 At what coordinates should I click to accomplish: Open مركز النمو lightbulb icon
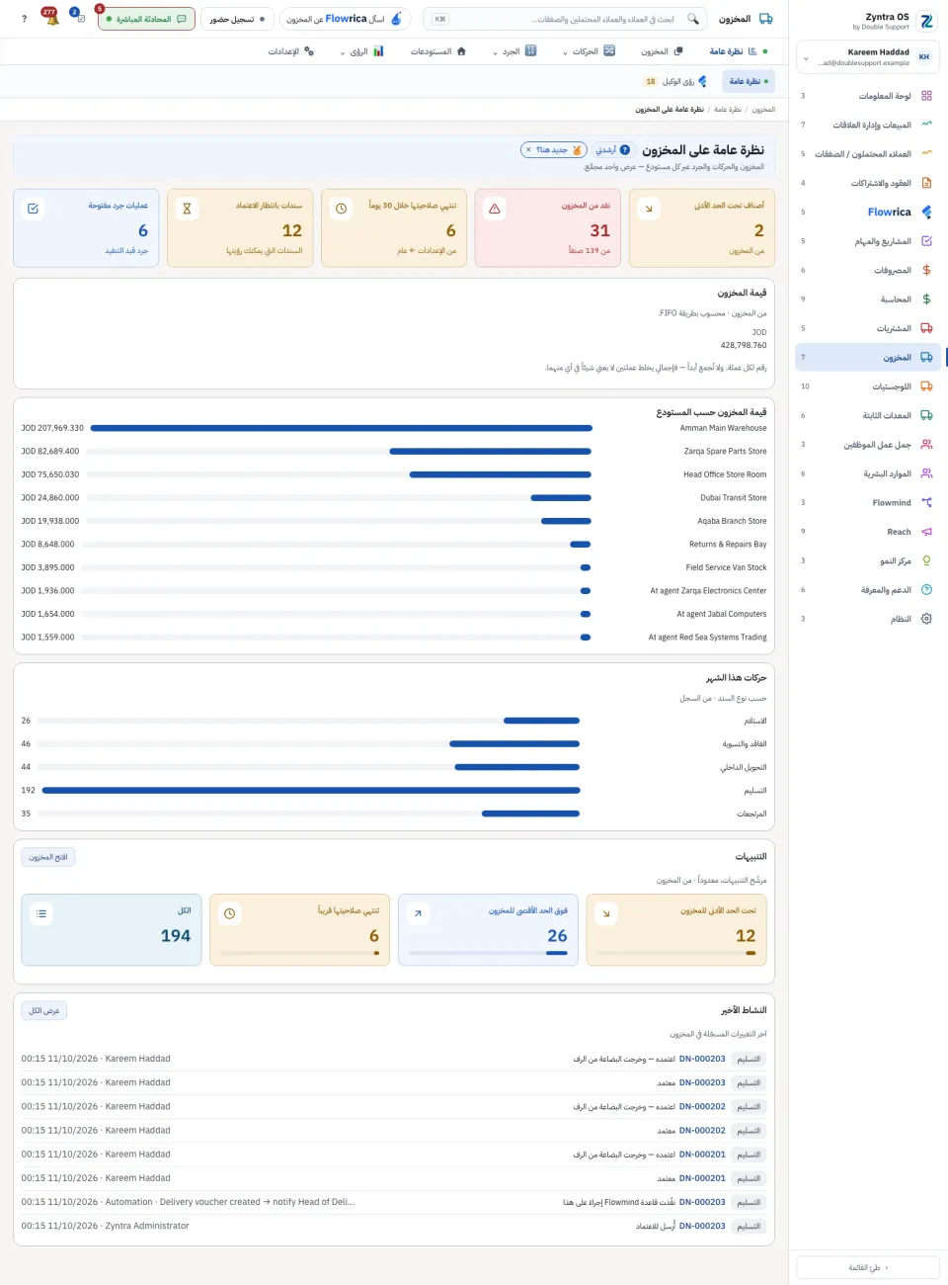coord(926,560)
